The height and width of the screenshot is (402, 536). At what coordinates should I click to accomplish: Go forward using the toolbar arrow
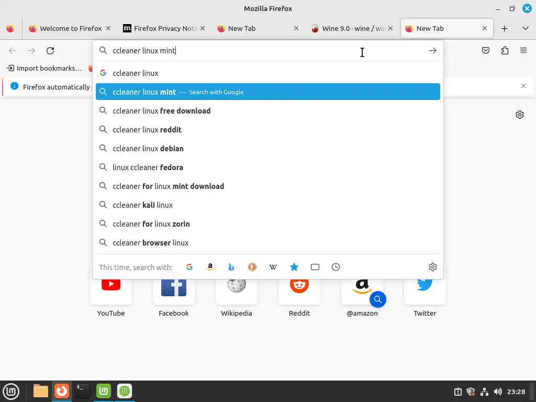31,51
